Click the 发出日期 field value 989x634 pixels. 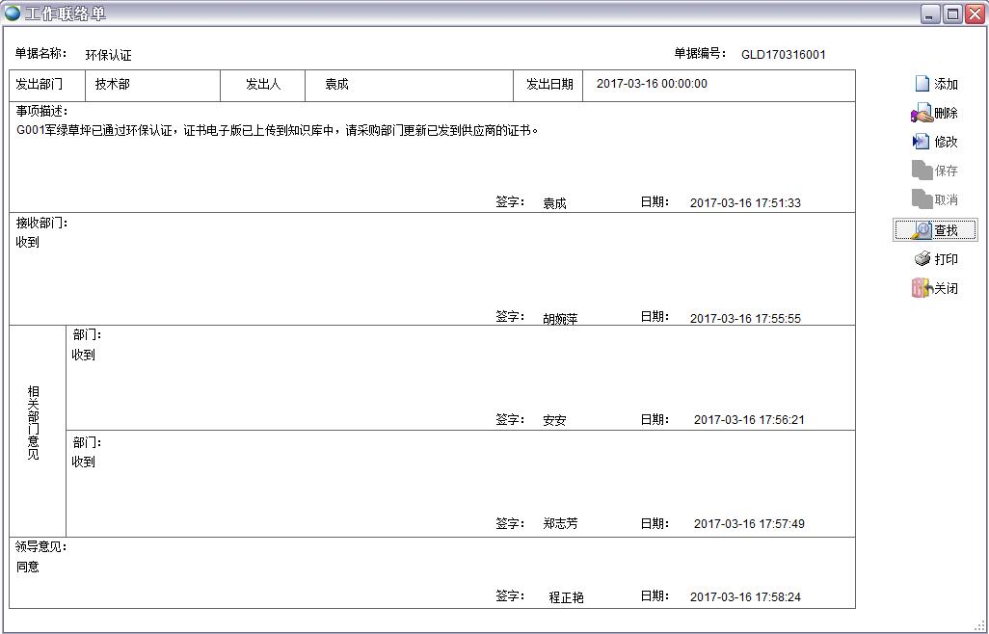[652, 84]
